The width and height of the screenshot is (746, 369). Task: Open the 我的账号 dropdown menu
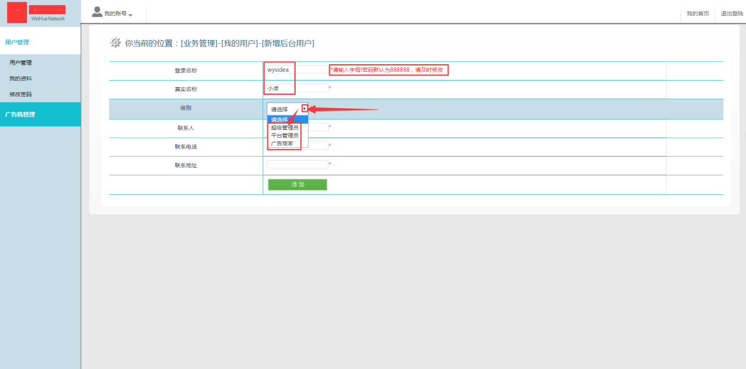(118, 14)
